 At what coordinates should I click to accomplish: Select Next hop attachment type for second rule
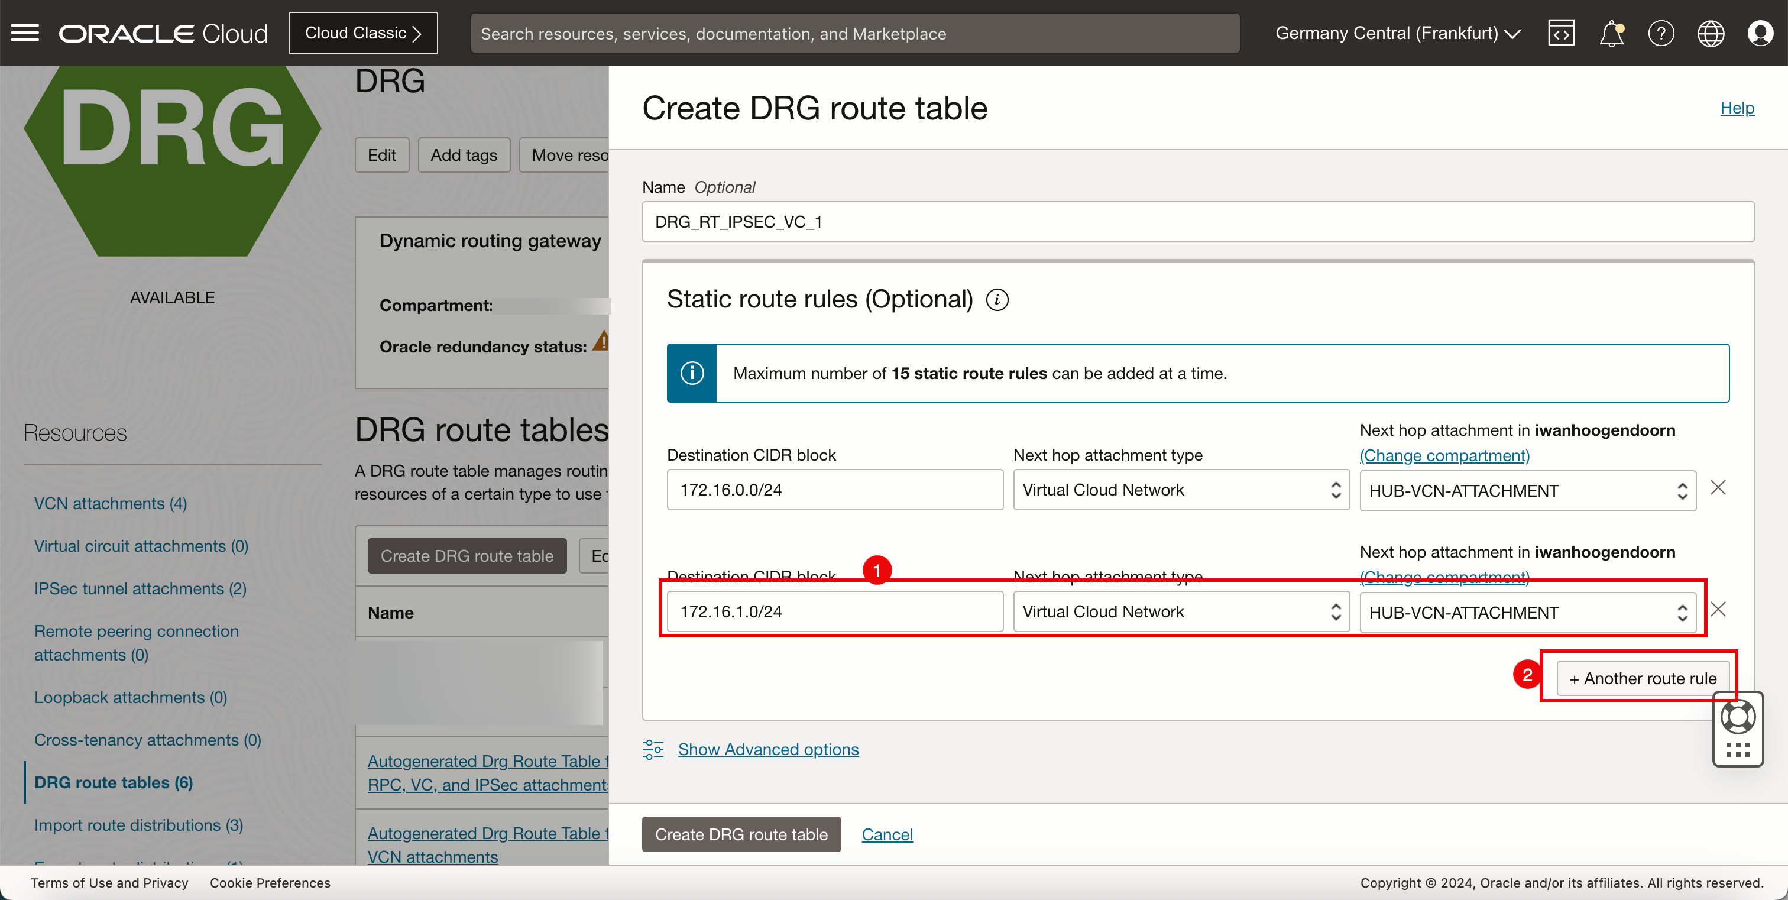click(x=1176, y=611)
